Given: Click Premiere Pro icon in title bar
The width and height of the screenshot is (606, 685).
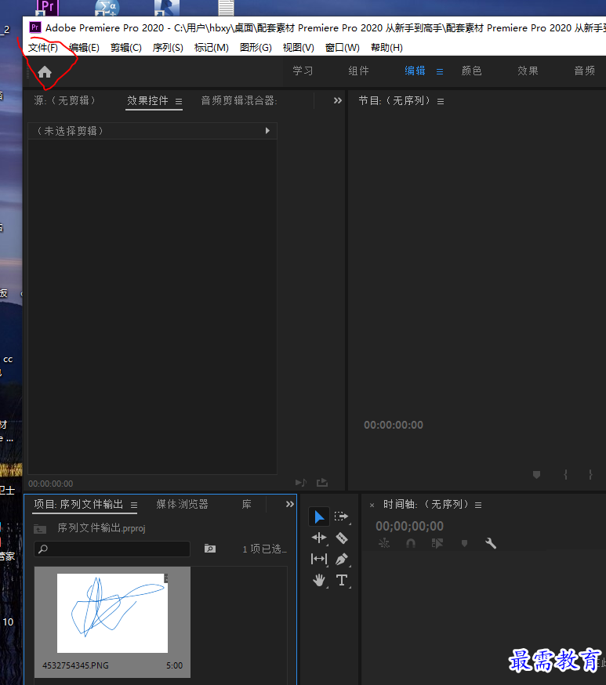Looking at the screenshot, I should [35, 27].
